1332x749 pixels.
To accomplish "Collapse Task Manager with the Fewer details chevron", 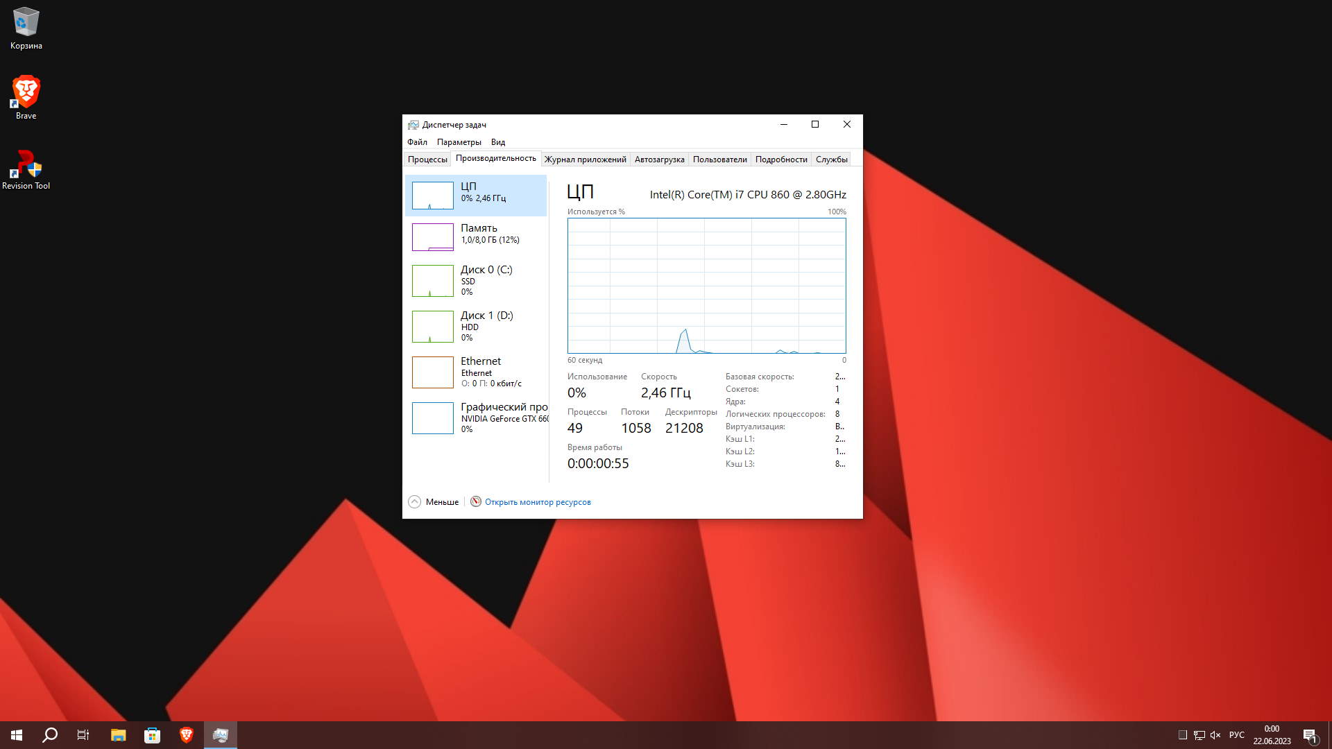I will coord(415,501).
